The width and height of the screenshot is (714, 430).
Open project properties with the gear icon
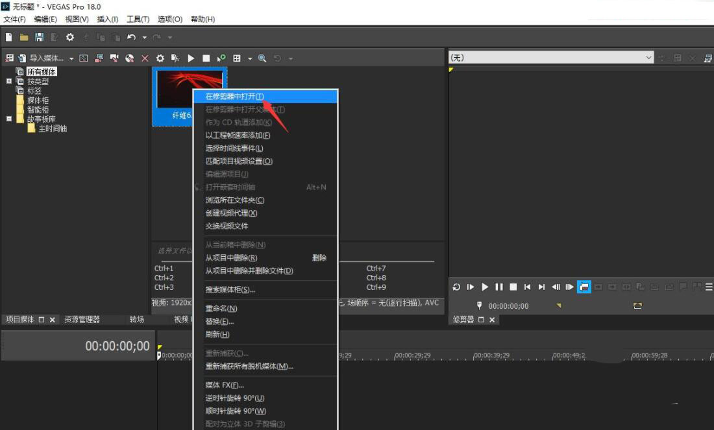point(71,37)
